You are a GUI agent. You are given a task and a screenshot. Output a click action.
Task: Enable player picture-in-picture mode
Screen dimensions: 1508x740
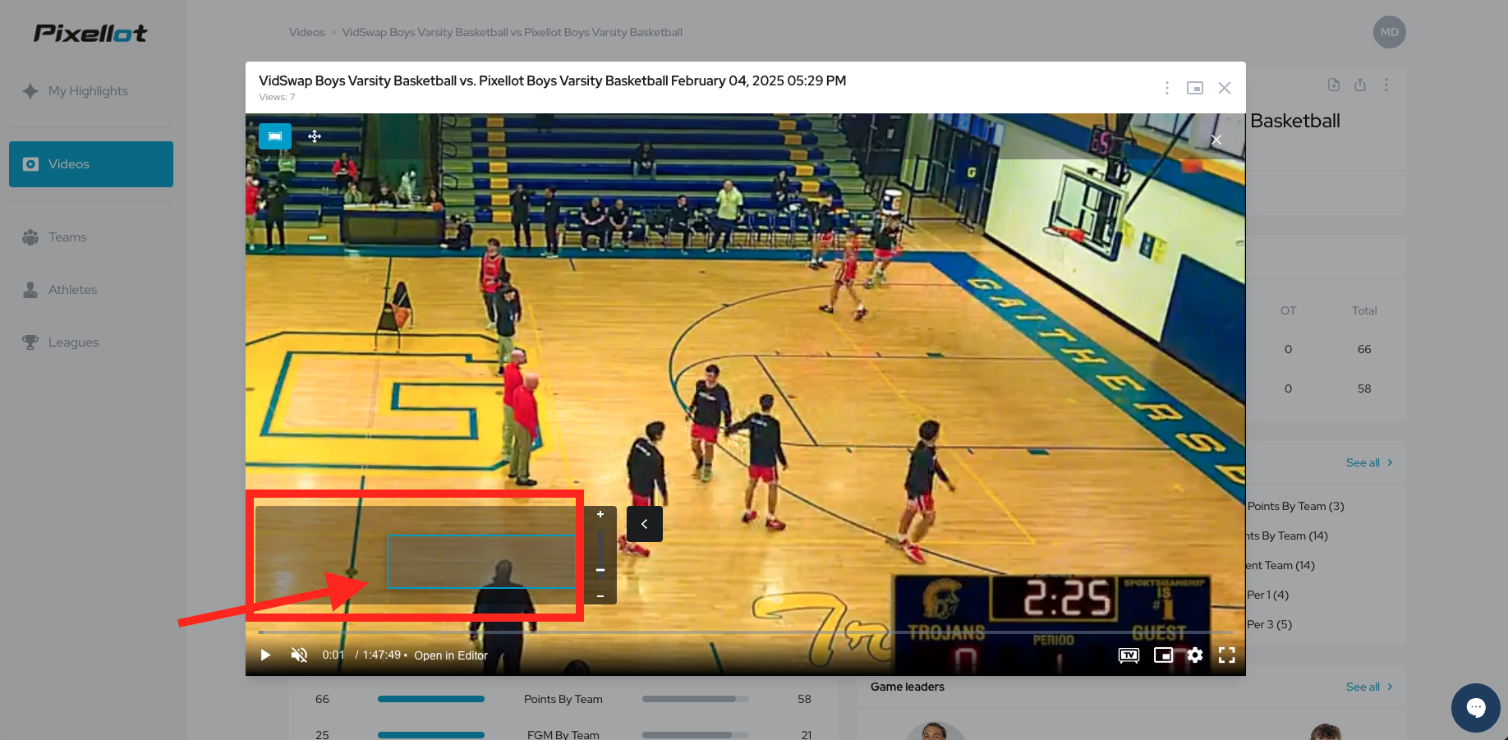point(1163,655)
